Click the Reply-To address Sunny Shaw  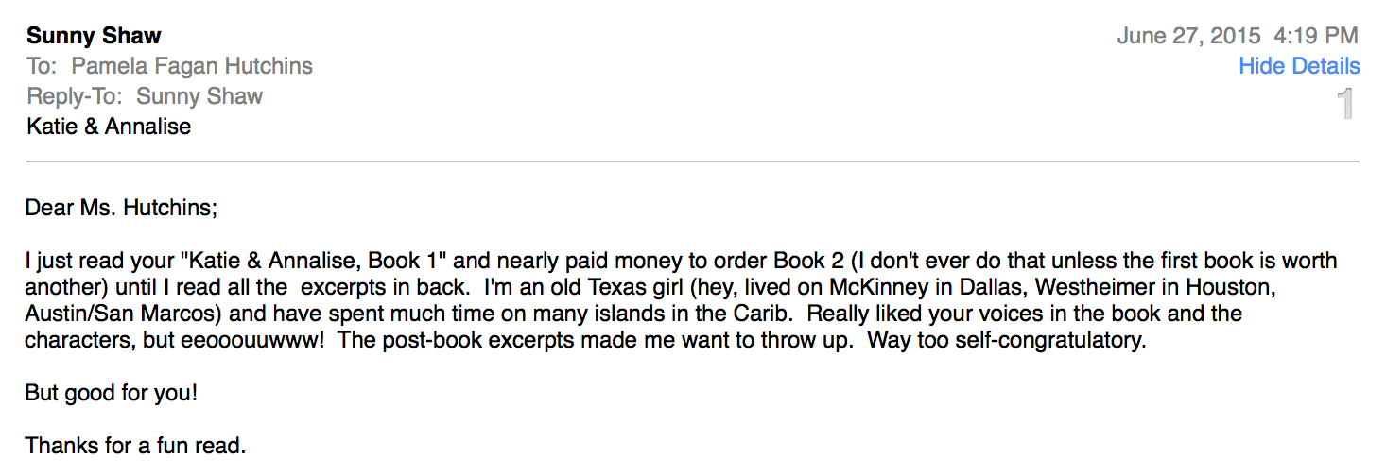(199, 96)
